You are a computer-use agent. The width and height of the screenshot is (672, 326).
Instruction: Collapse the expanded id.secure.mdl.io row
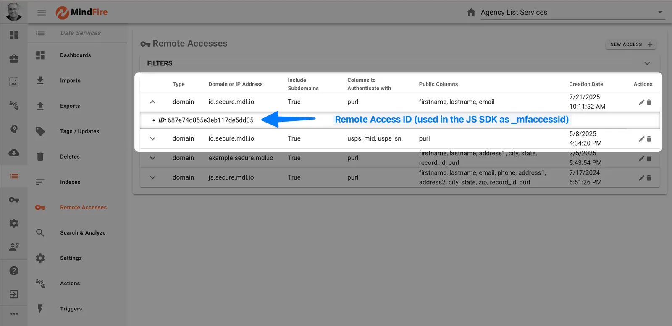(152, 102)
